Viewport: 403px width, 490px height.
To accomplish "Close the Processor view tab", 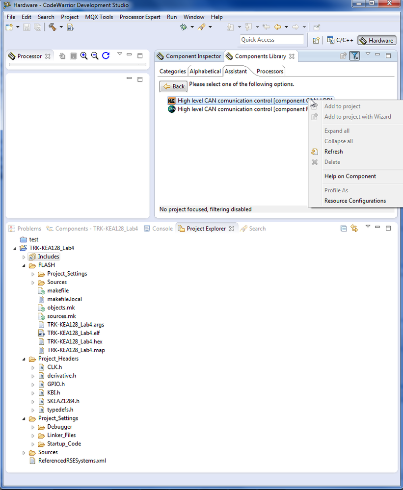I will (48, 56).
